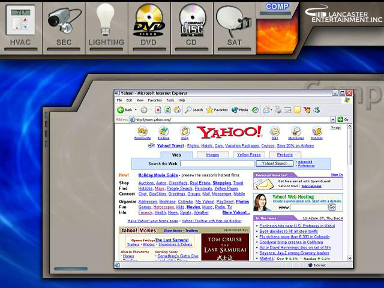Image resolution: width=384 pixels, height=288 pixels.
Task: Open the Tools menu
Action: coord(170,100)
